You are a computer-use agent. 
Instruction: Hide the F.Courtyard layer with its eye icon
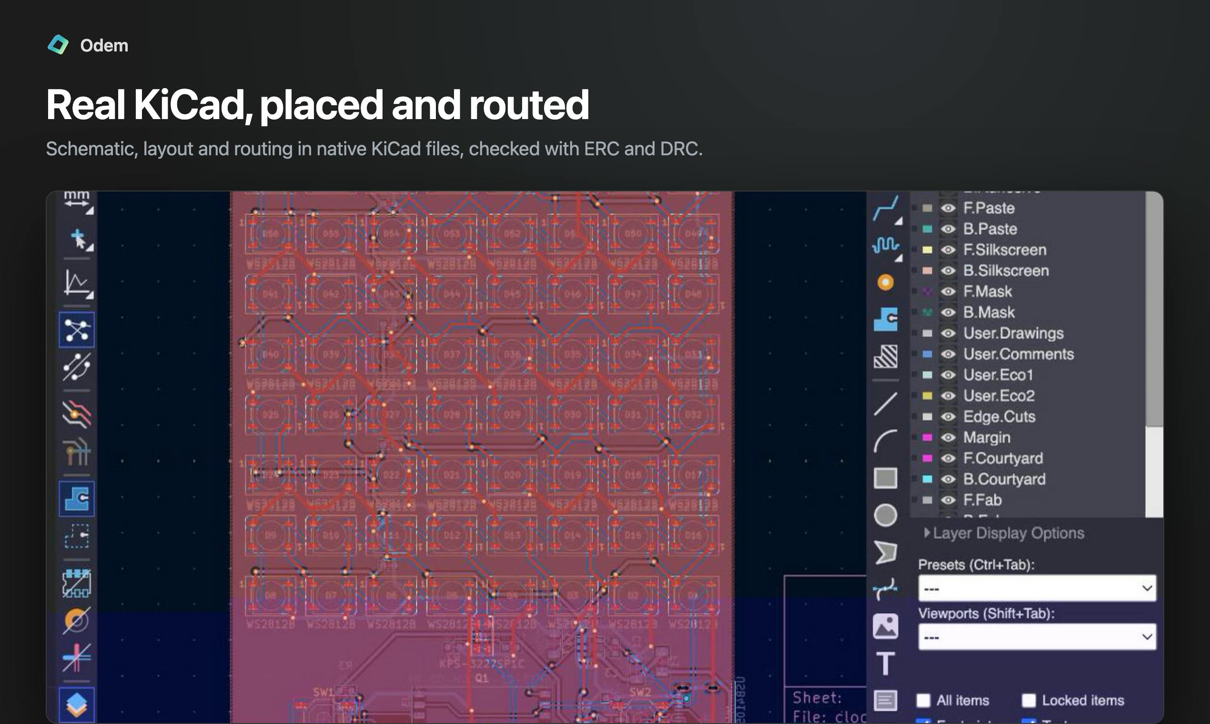[948, 459]
